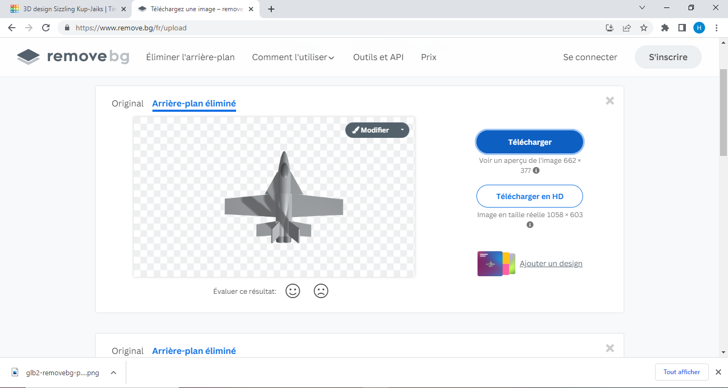Open the Outils et API page
The width and height of the screenshot is (728, 388).
378,57
